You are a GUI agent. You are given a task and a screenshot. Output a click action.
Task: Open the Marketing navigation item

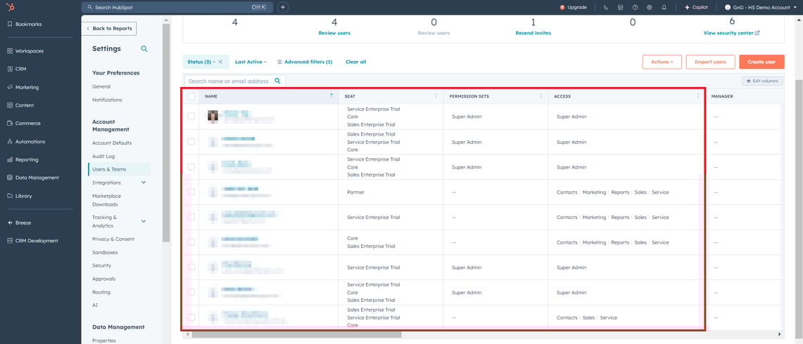coord(27,88)
